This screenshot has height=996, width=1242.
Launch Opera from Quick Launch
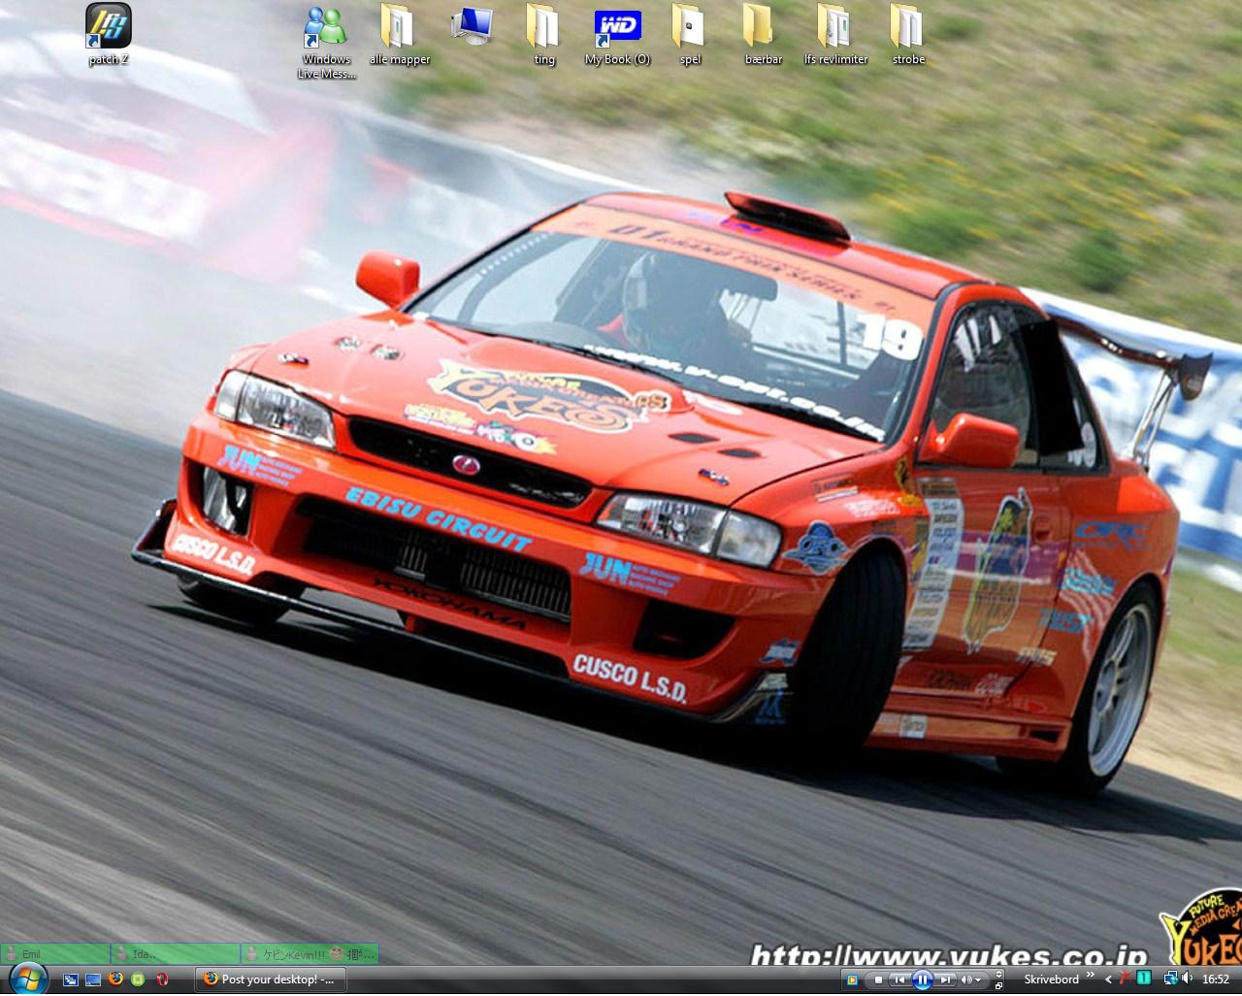click(162, 979)
